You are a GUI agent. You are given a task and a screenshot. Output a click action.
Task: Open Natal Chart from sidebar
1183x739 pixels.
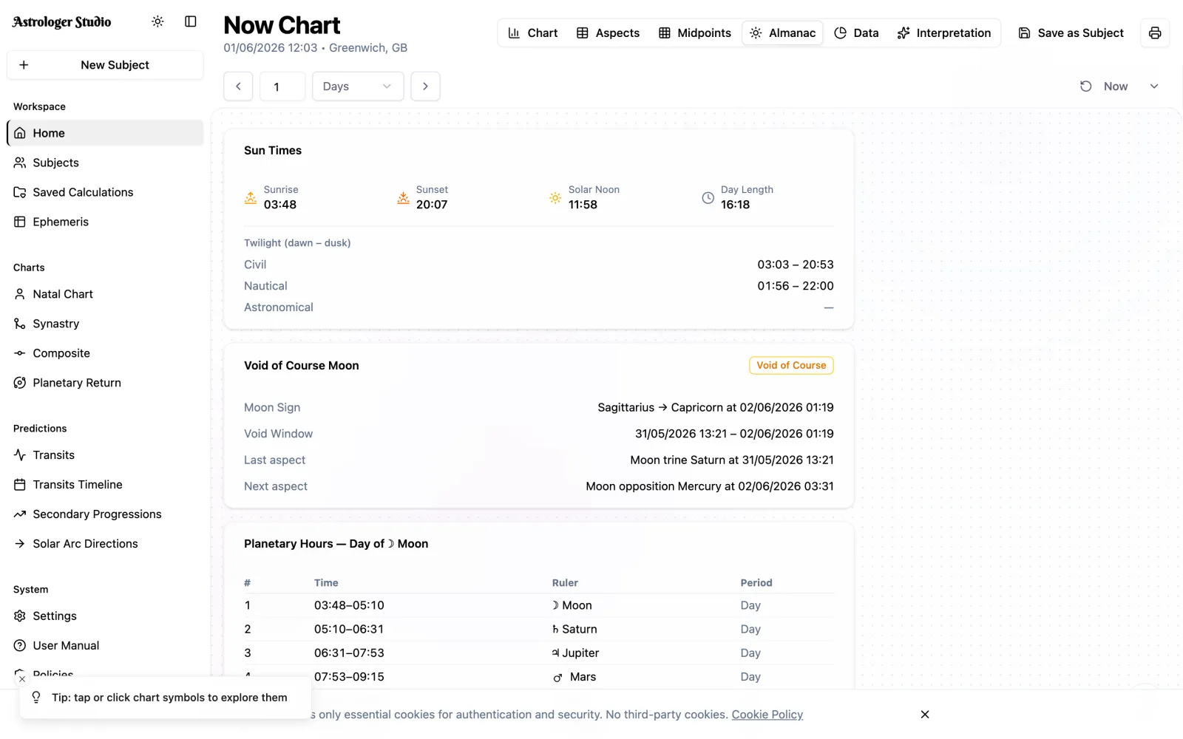click(x=105, y=294)
